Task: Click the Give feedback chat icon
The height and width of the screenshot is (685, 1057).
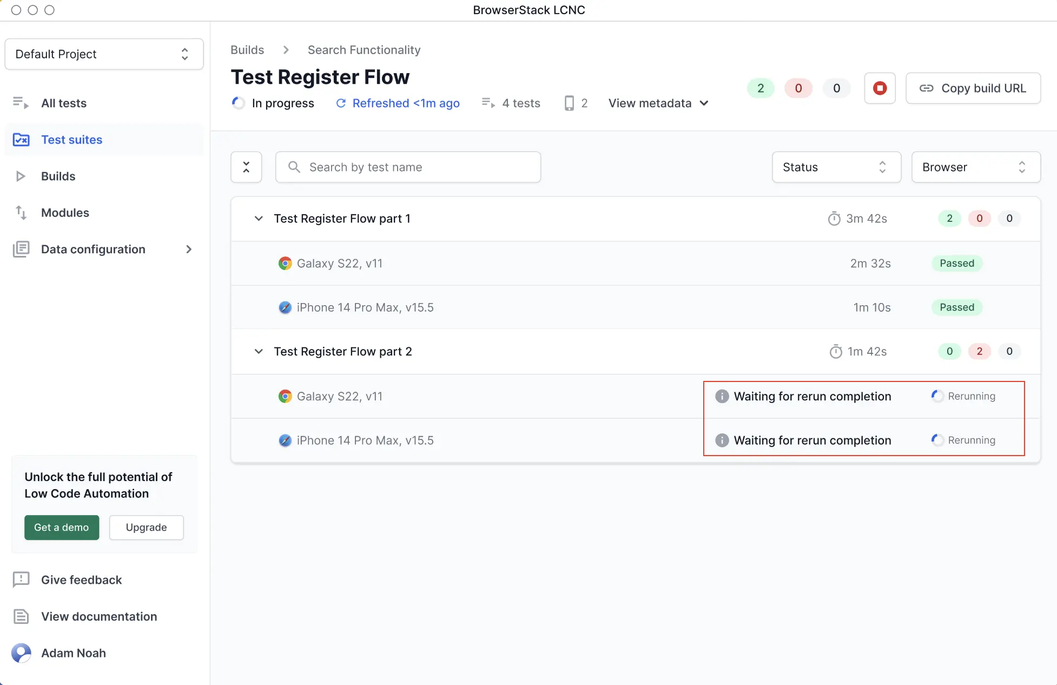Action: [21, 580]
